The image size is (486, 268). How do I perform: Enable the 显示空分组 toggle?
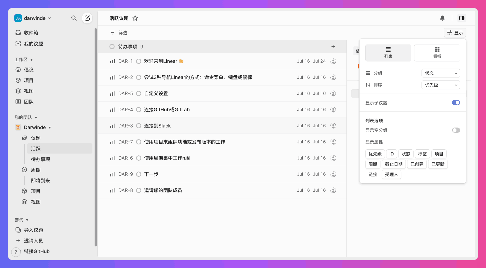click(x=456, y=130)
